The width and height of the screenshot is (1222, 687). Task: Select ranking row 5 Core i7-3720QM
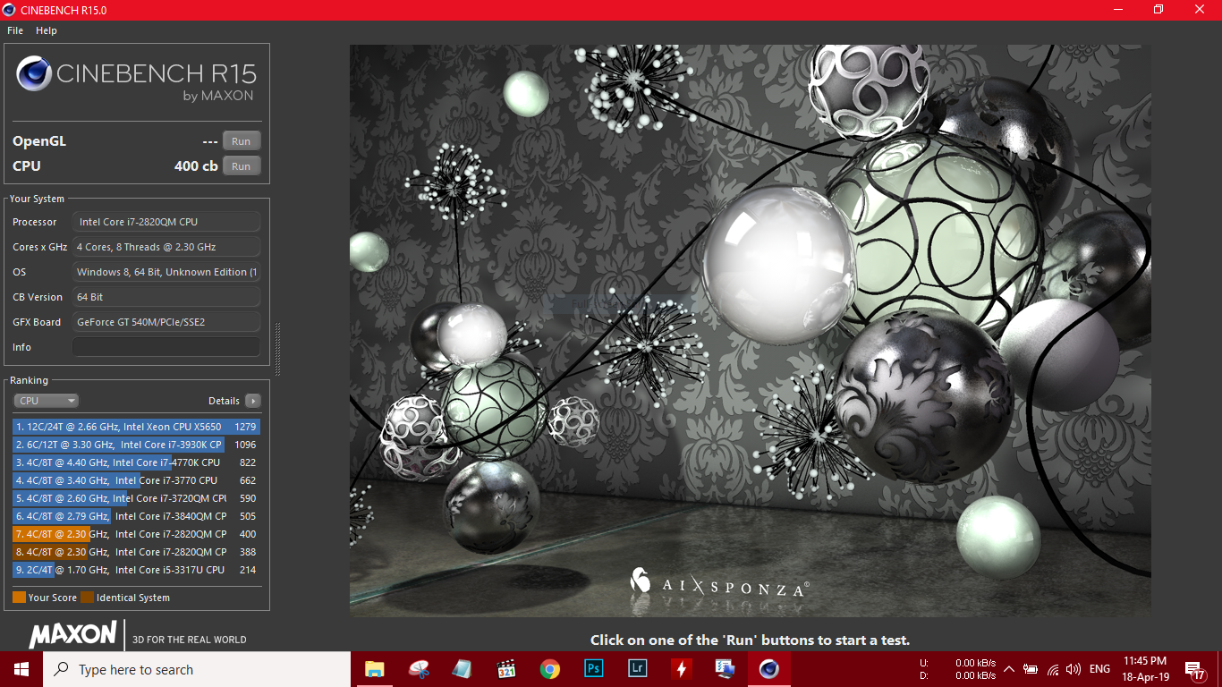point(136,498)
